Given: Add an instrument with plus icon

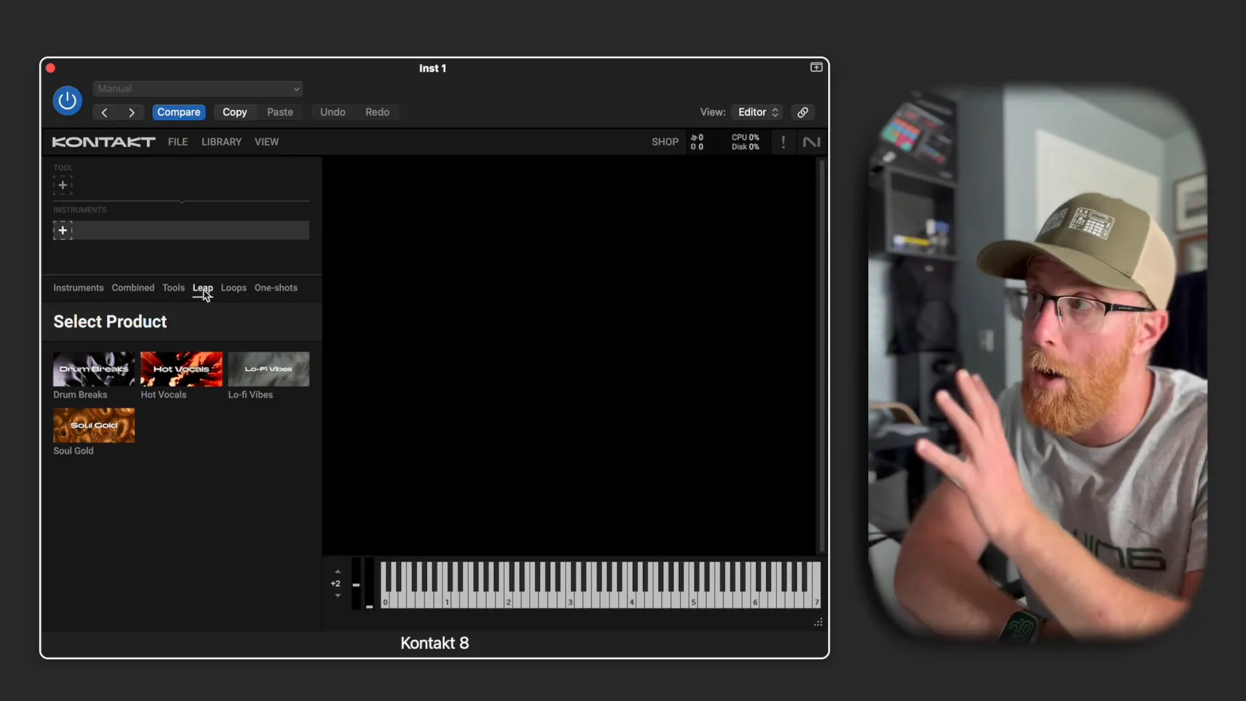Looking at the screenshot, I should point(62,230).
